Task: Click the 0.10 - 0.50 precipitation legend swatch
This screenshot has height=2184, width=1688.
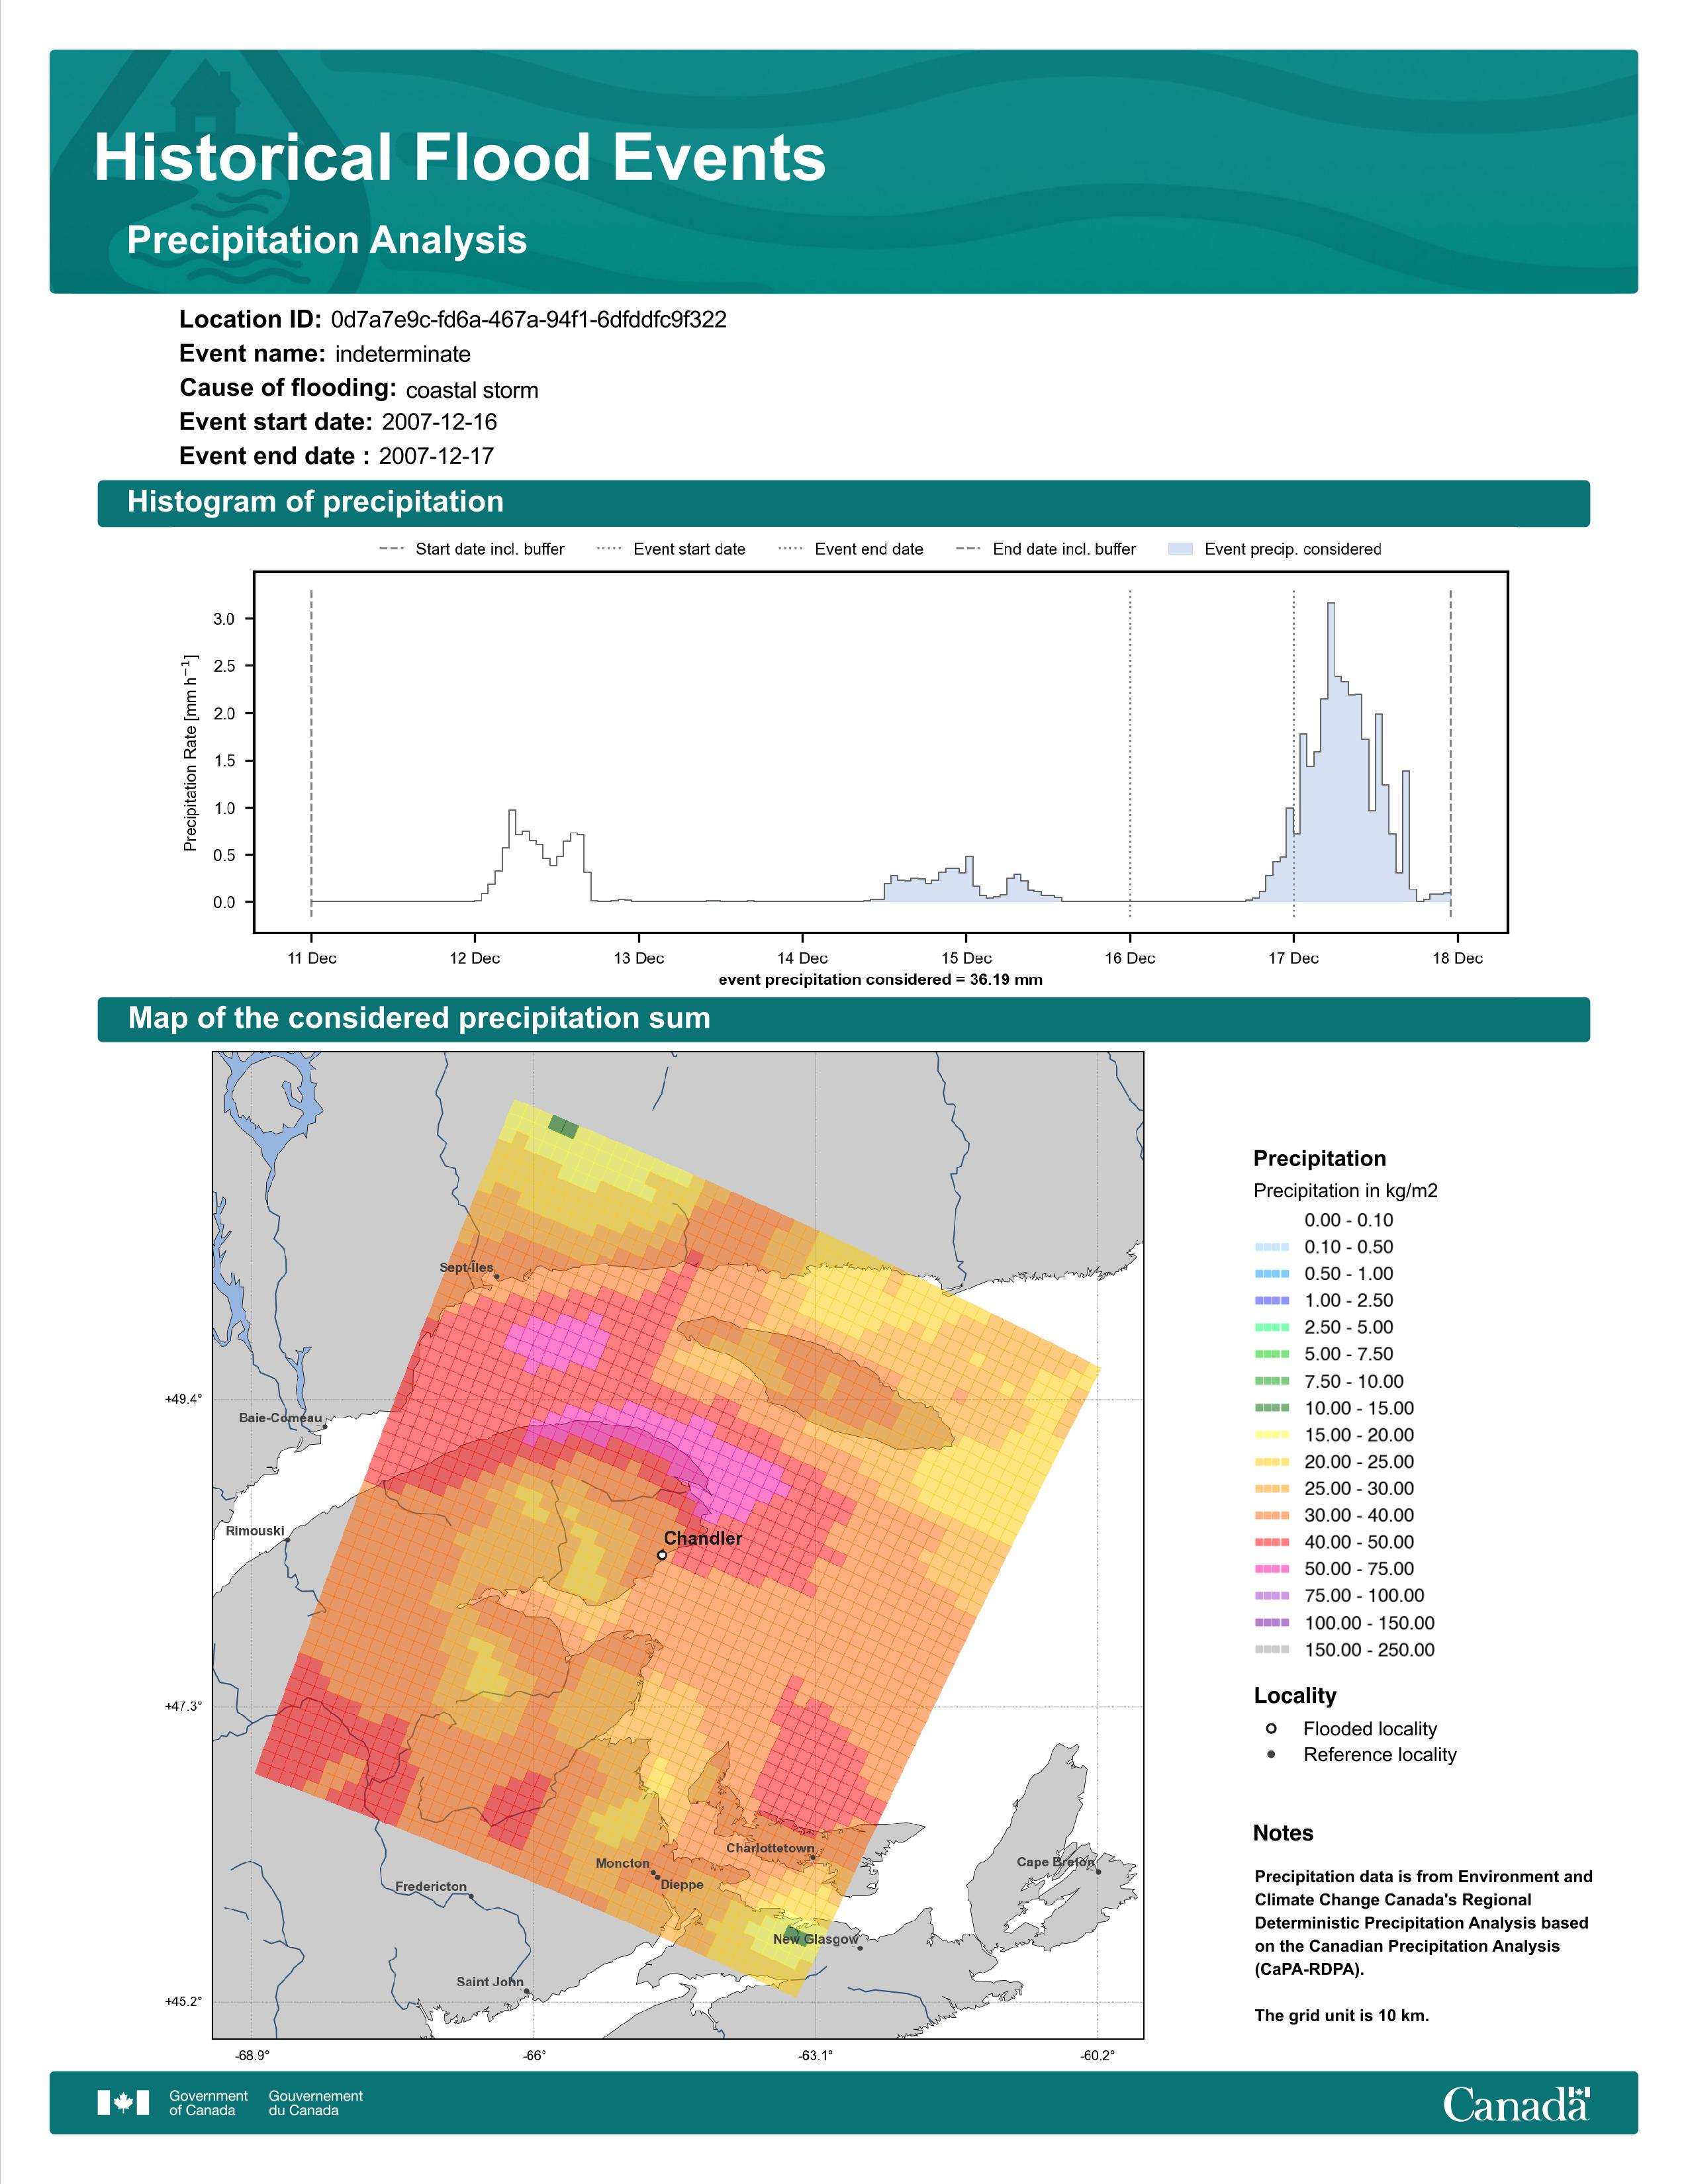Action: (x=1271, y=1247)
